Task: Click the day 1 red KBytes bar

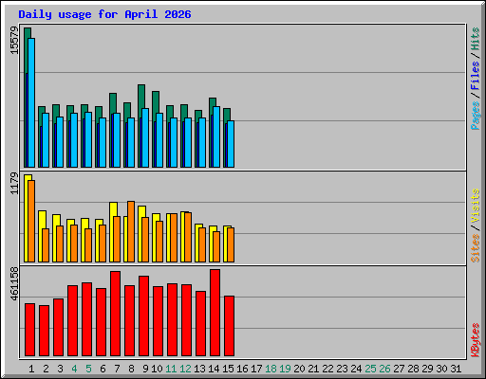Action: pos(29,330)
